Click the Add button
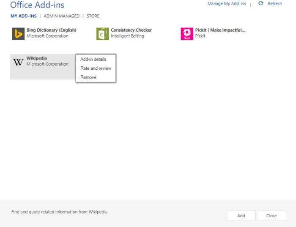Viewport: 296px width, 227px height. pyautogui.click(x=241, y=216)
